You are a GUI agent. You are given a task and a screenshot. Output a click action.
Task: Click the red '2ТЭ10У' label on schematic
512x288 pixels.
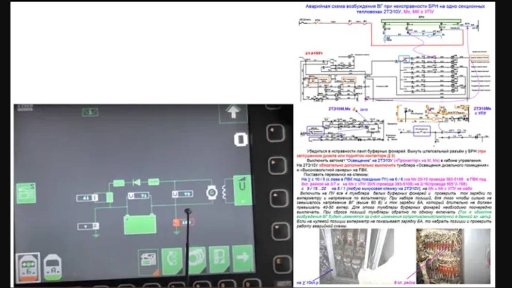(314, 53)
